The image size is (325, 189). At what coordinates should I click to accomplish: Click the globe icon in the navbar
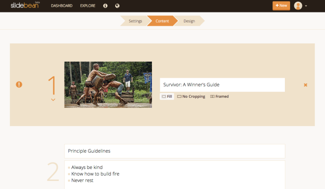click(x=117, y=6)
